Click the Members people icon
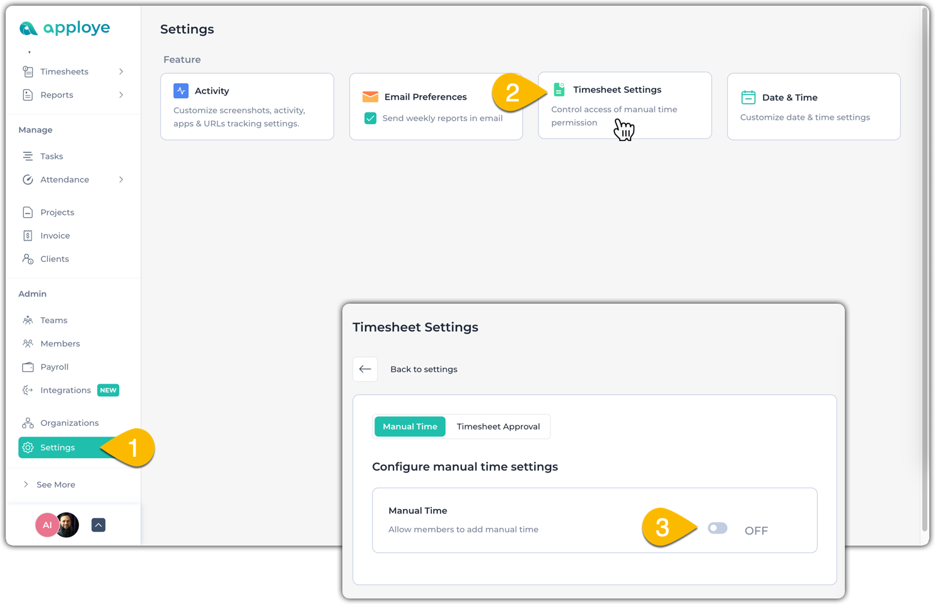The width and height of the screenshot is (935, 613). pyautogui.click(x=28, y=343)
